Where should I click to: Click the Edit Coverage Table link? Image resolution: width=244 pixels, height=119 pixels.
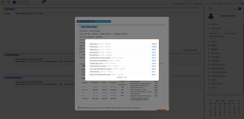click(x=140, y=98)
